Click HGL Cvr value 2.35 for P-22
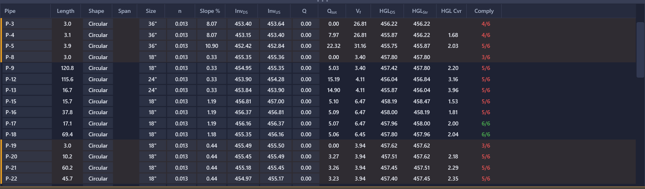Viewport: 645px width, 189px height. coord(453,179)
